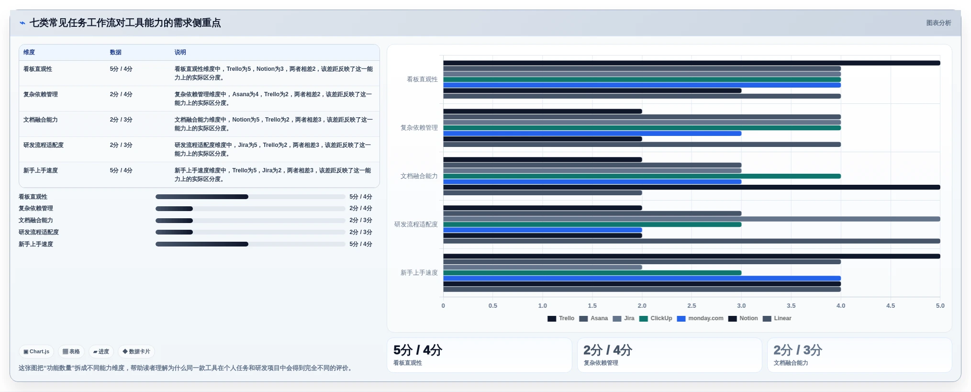
Task: Toggle the Trello legend swatch
Action: coord(552,318)
